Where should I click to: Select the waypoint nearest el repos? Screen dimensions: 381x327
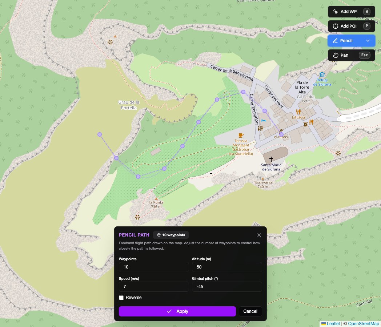point(281,134)
